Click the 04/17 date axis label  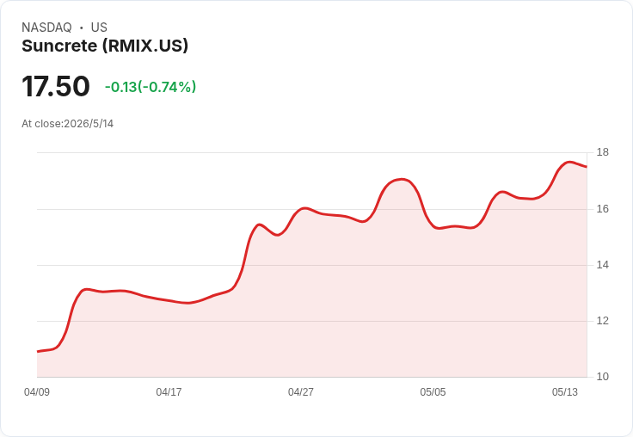(x=169, y=392)
